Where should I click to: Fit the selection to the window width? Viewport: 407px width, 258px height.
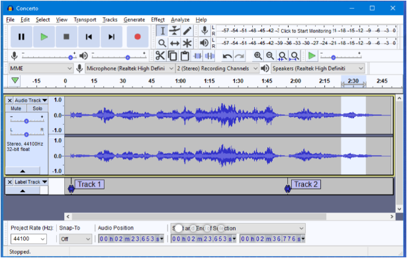click(x=282, y=55)
